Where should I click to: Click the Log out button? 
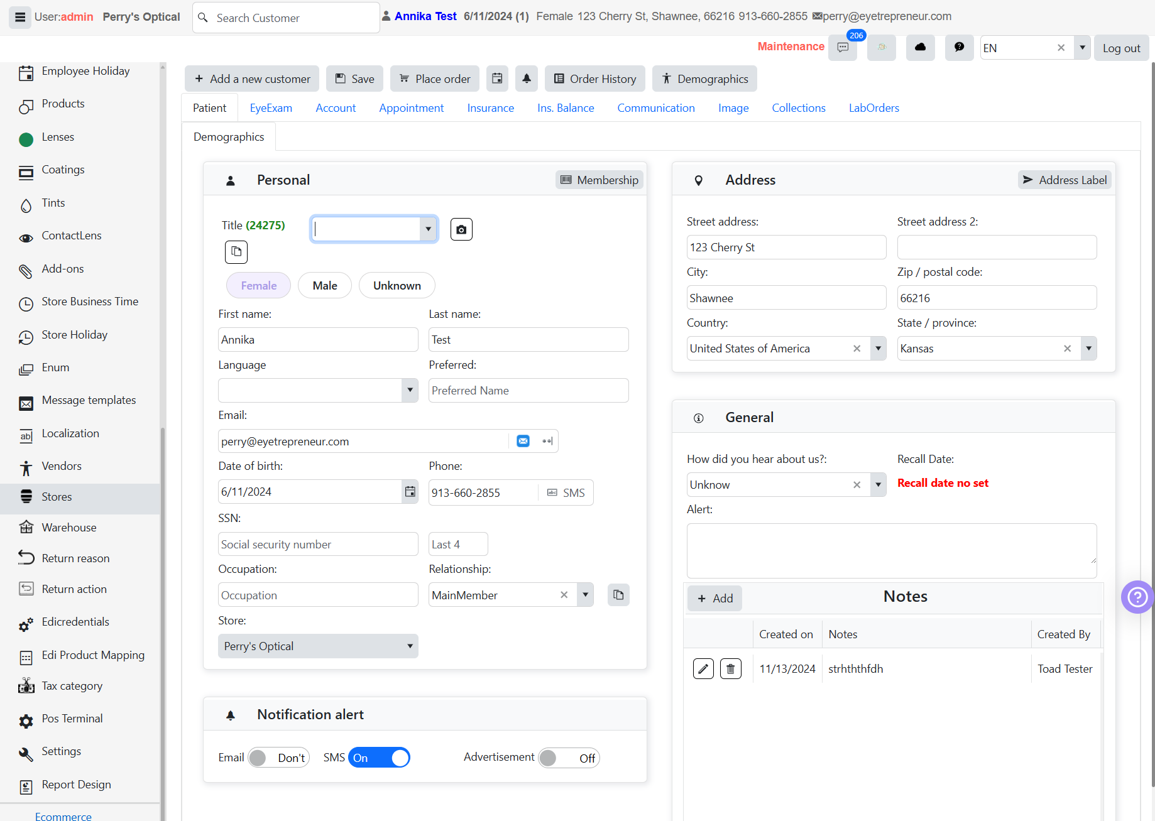pyautogui.click(x=1122, y=48)
